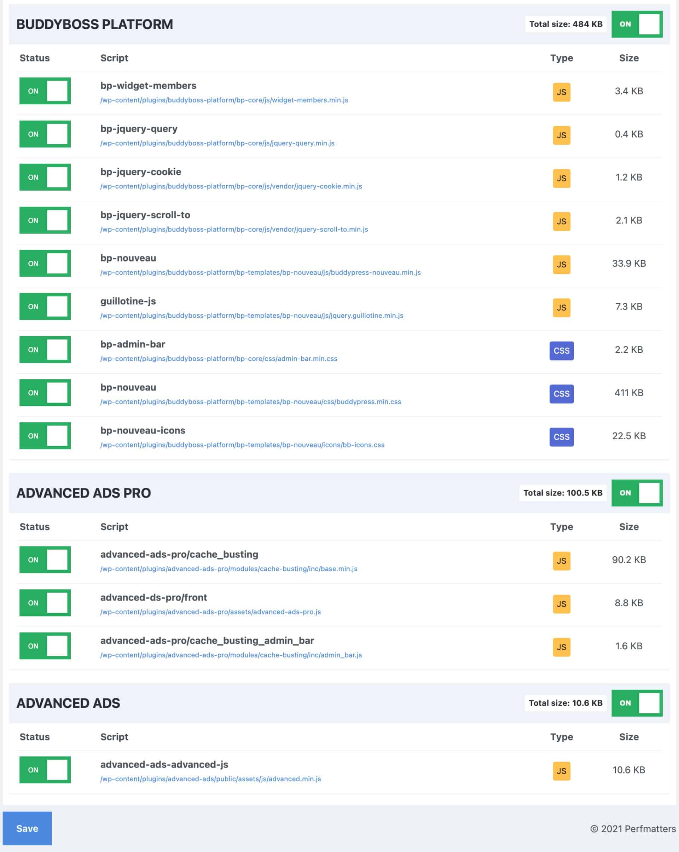Click JS badge for bp-jquery-cookie

tap(561, 178)
